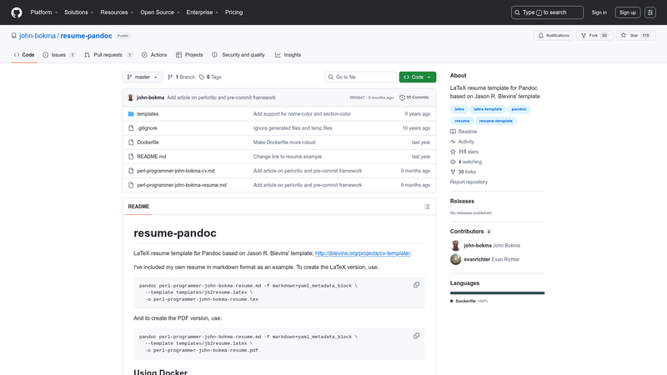
Task: Open the Dockerfile file
Action: point(148,142)
